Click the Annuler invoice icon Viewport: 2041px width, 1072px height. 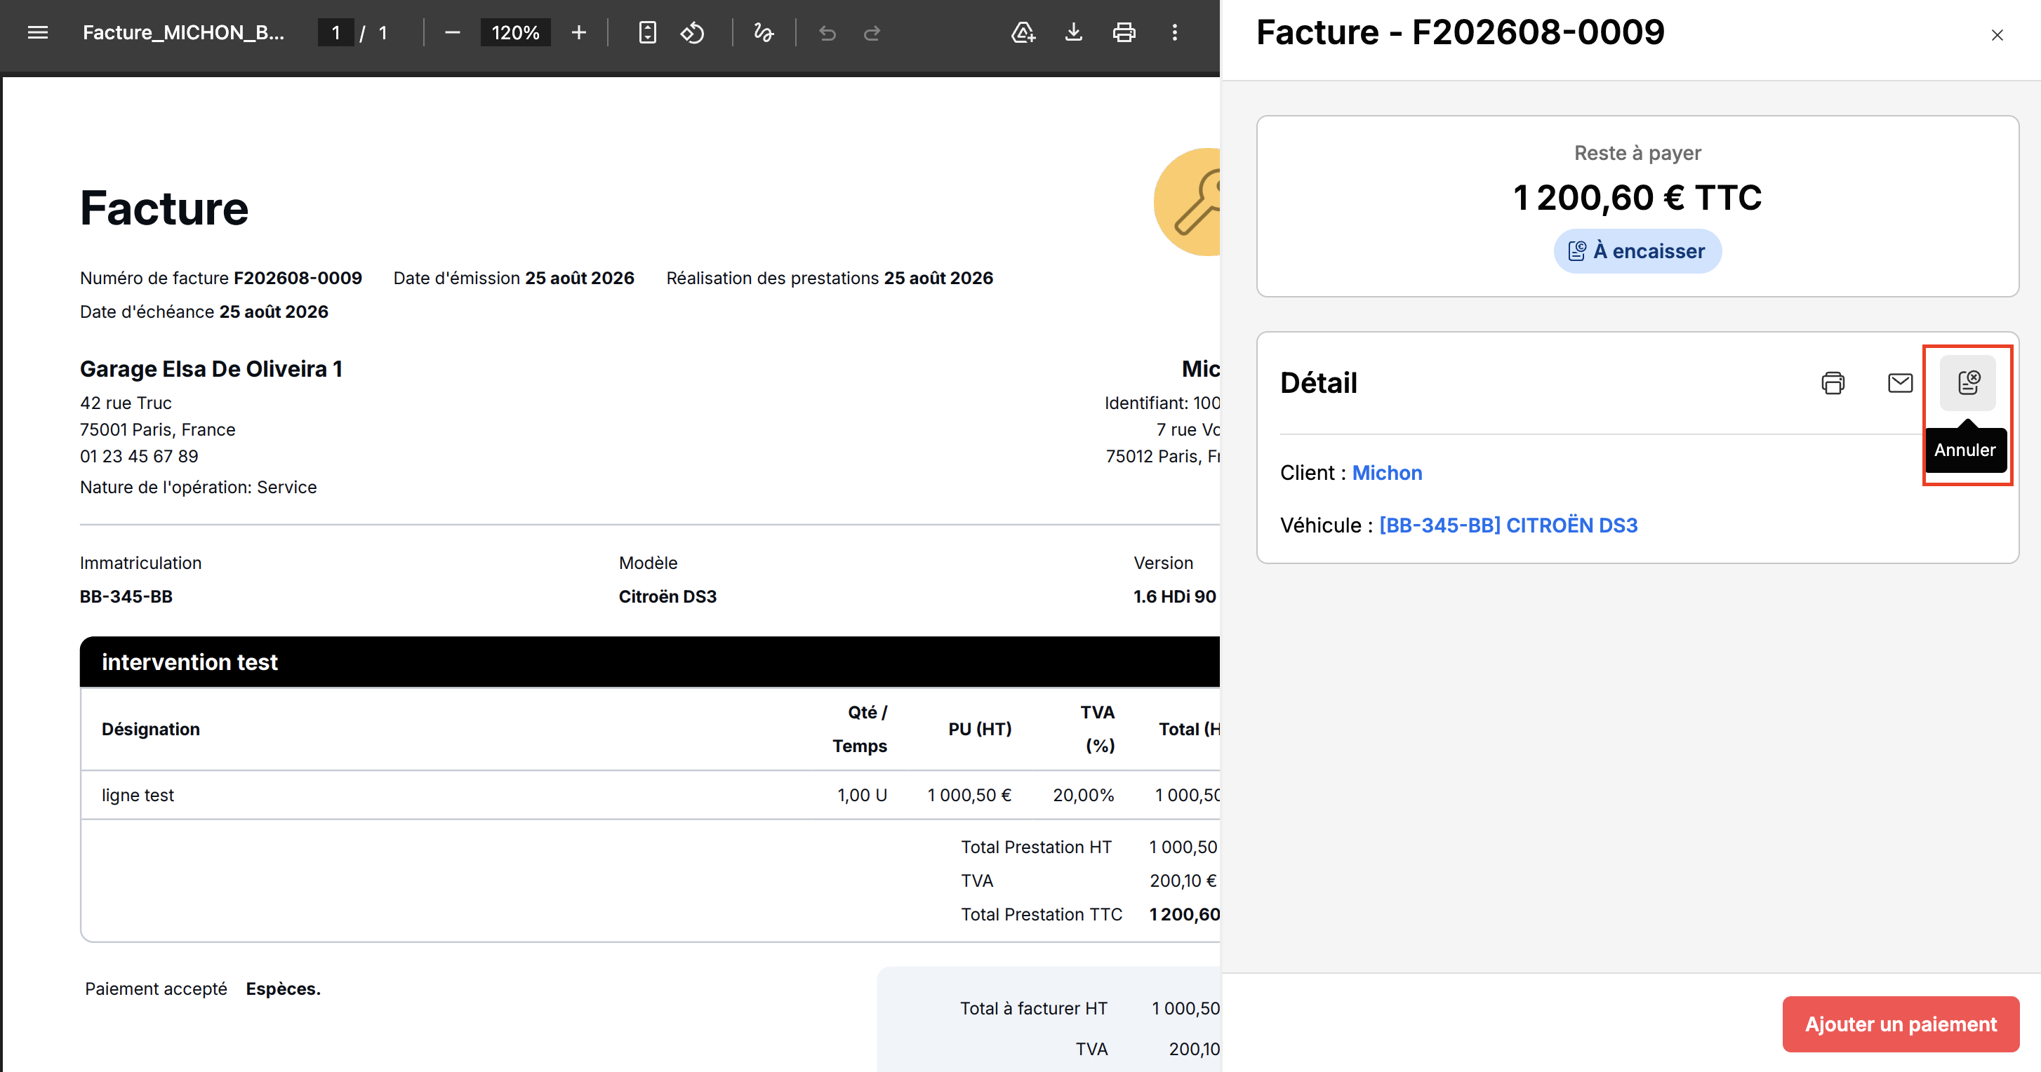(1968, 383)
